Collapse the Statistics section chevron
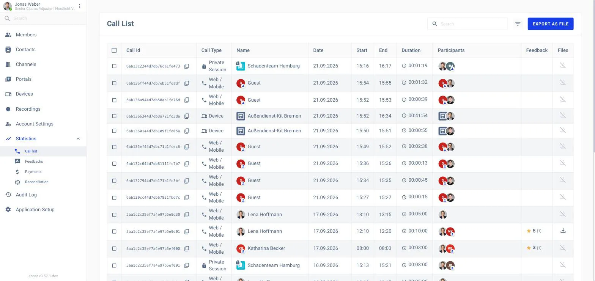The height and width of the screenshot is (281, 595). pos(78,139)
